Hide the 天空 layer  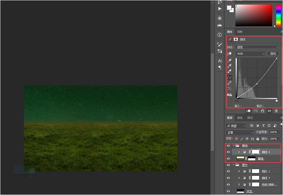(228, 191)
